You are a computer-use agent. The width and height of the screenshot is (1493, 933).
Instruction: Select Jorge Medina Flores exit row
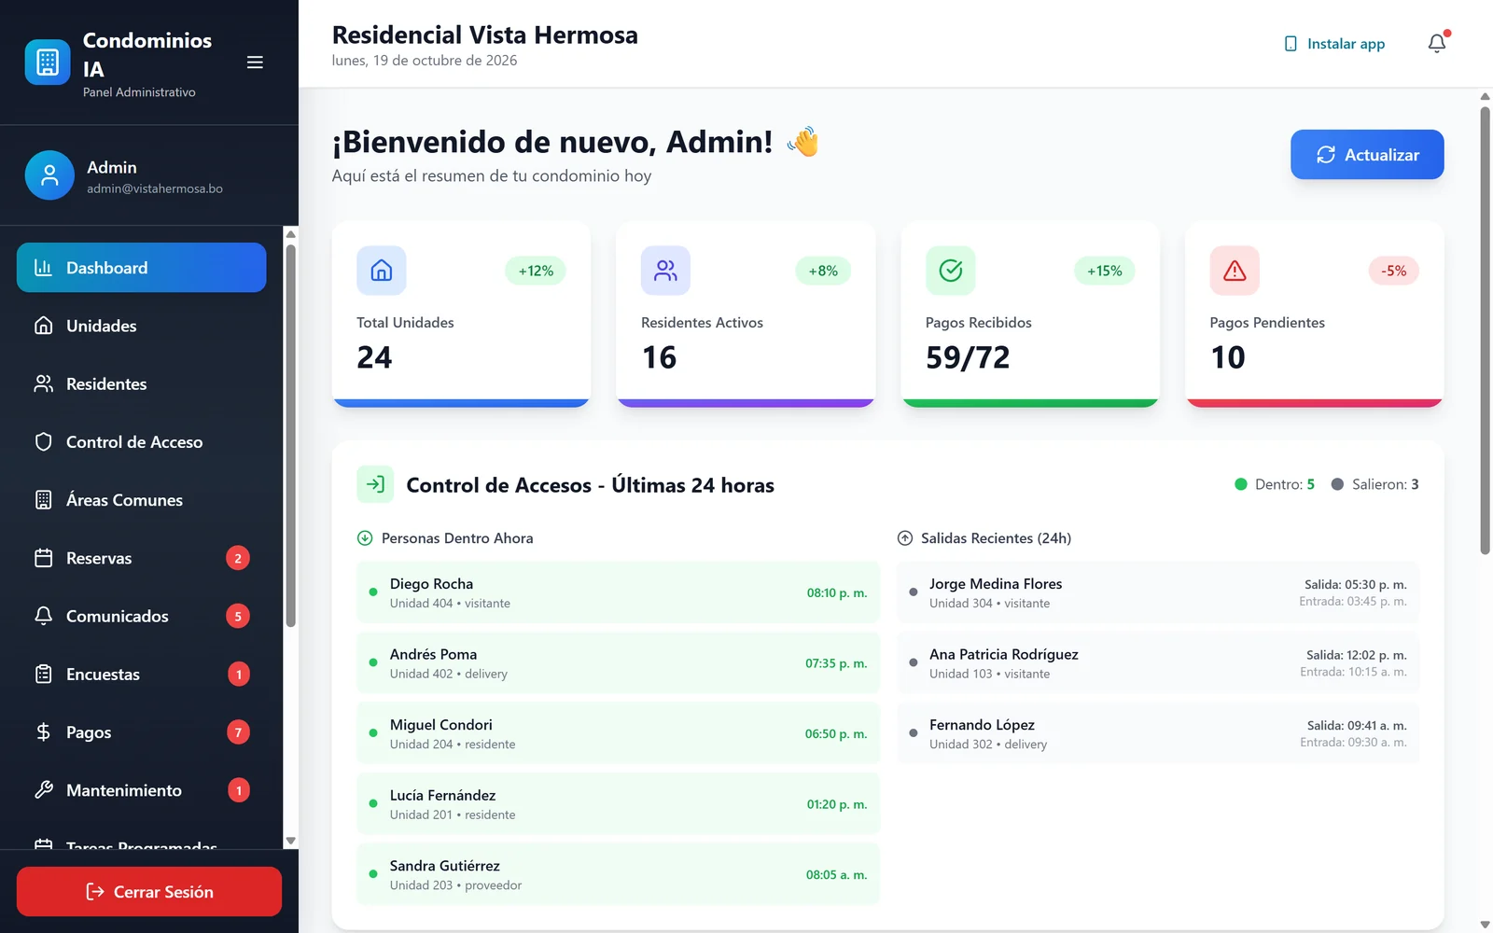tap(1158, 592)
